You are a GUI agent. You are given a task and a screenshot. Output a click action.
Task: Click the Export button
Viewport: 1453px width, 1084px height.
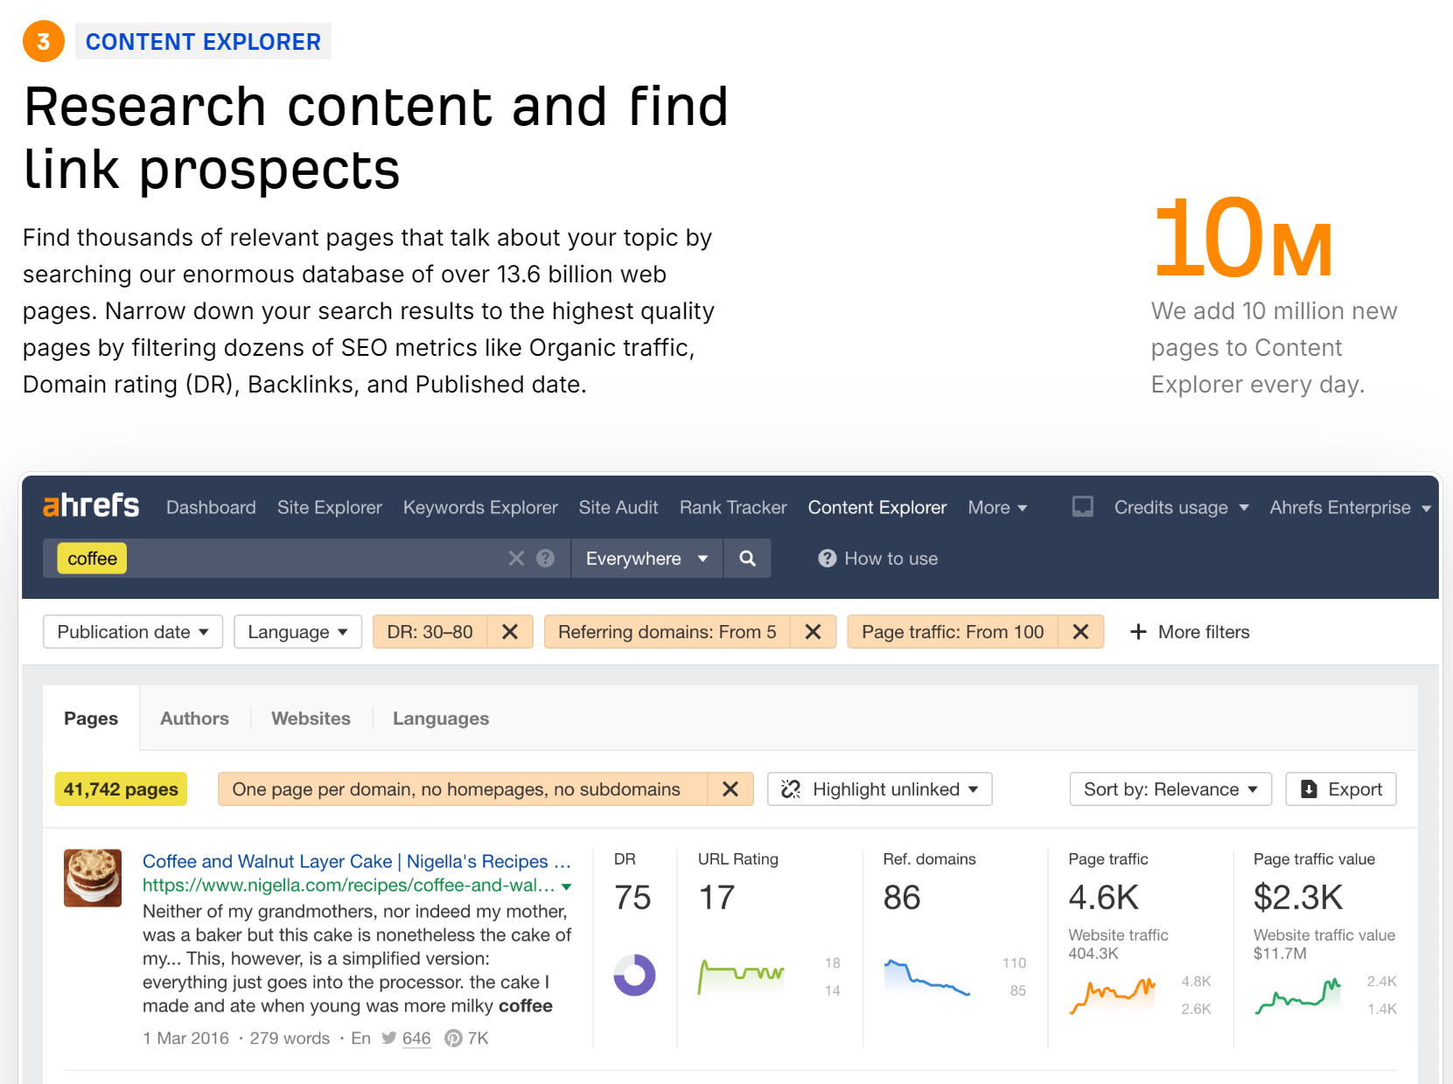[1340, 789]
